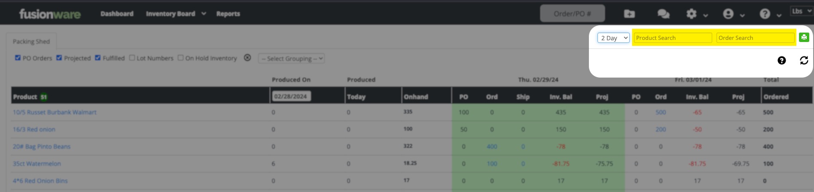
Task: Click the refresh arrows icon
Action: [x=804, y=60]
